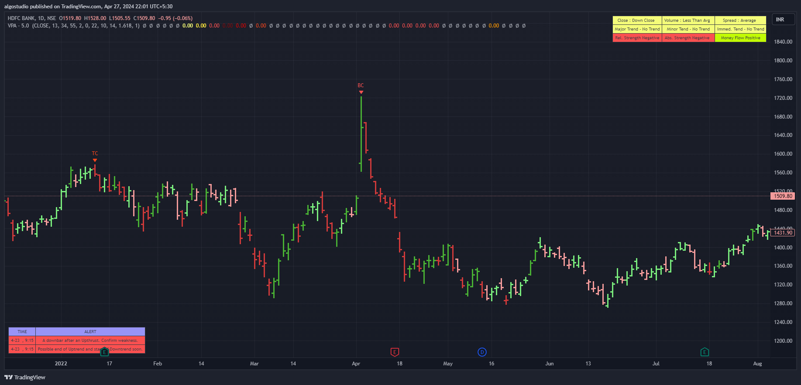Open the INR currency selector
The image size is (801, 385).
(x=784, y=20)
